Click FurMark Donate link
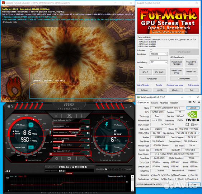Screen dimensions: 202x194 pos(159,85)
